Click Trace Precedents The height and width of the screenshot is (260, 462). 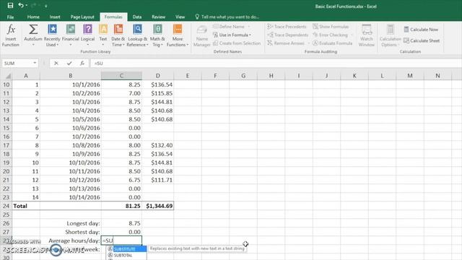pos(287,27)
